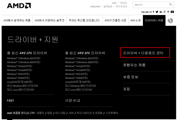Click APU 최신 Windows 베타 드라이버 link

pos(81,86)
